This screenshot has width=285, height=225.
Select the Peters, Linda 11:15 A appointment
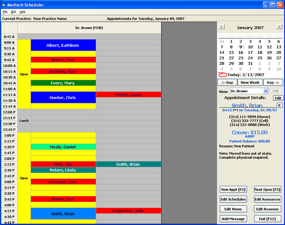(x=128, y=95)
